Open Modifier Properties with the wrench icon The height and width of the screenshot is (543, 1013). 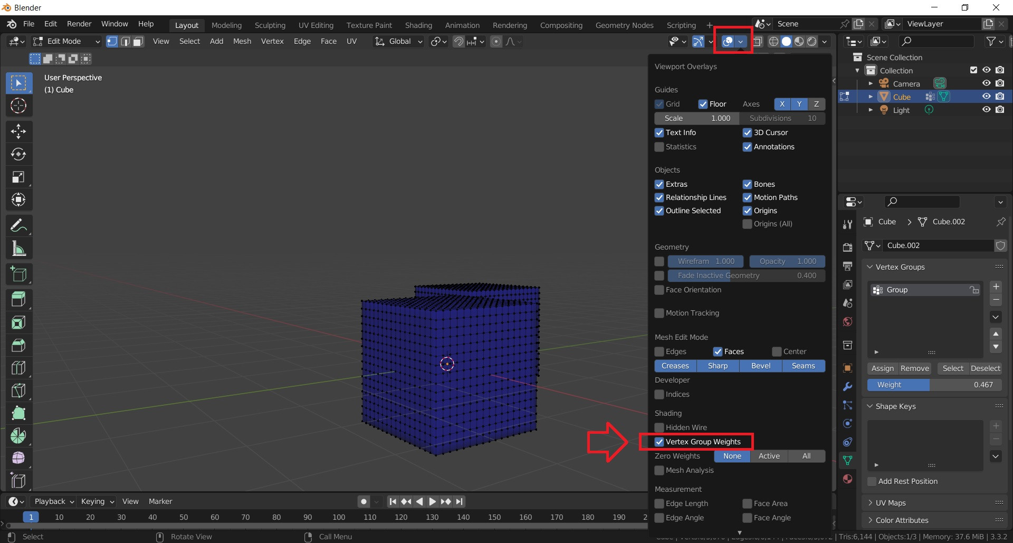point(847,387)
